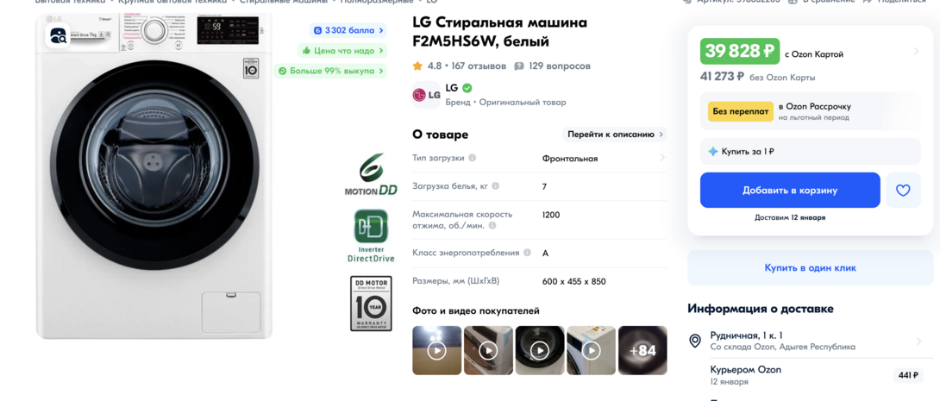Follow Перейти к описанию link
Viewport: 940px width, 401px height.
click(x=615, y=135)
